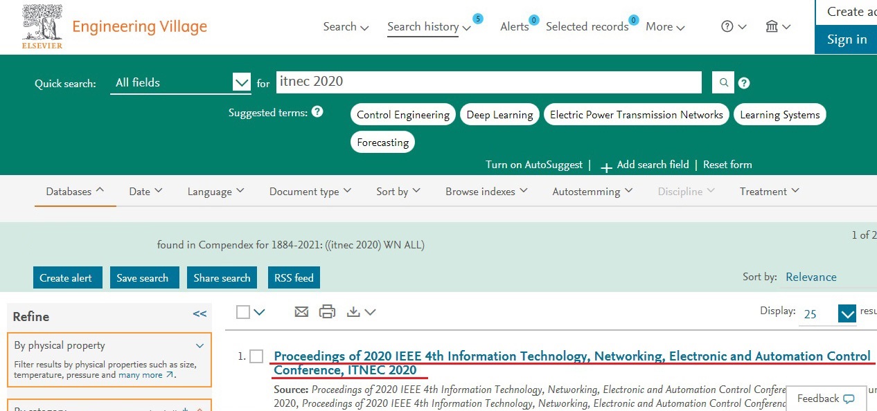
Task: Open the ITNEC 2020 proceedings title link
Action: [572, 363]
